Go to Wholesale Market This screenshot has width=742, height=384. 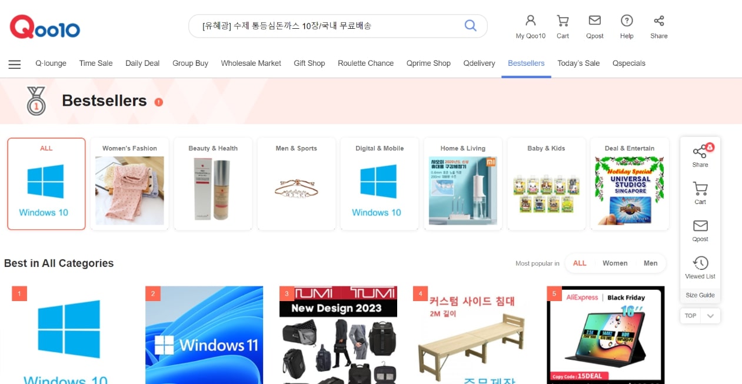251,63
